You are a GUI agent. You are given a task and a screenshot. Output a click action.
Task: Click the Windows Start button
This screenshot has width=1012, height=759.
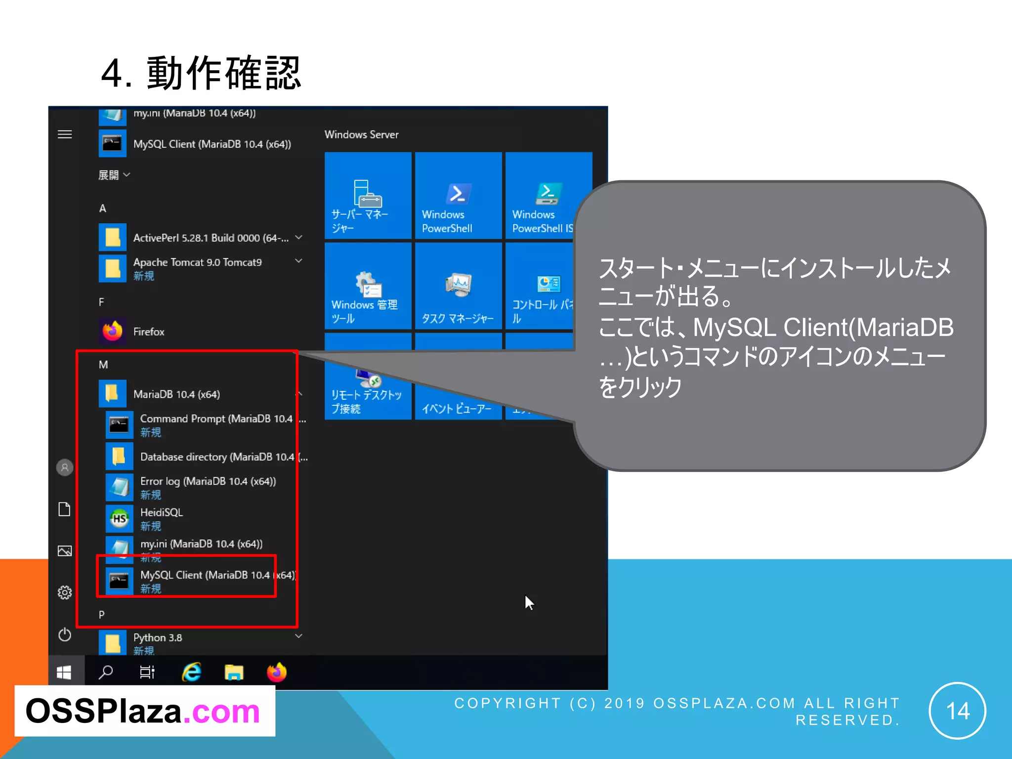(x=64, y=673)
